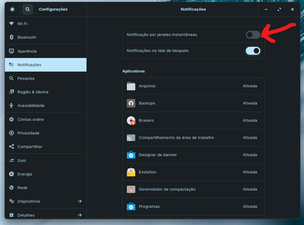Open the Som sound settings
Image resolution: width=304 pixels, height=225 pixels.
click(x=22, y=161)
